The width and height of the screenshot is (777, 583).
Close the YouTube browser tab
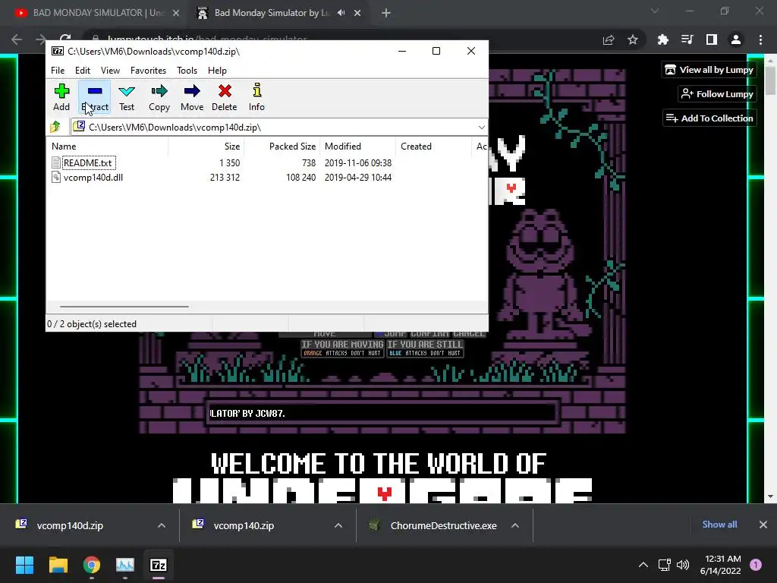click(x=176, y=13)
